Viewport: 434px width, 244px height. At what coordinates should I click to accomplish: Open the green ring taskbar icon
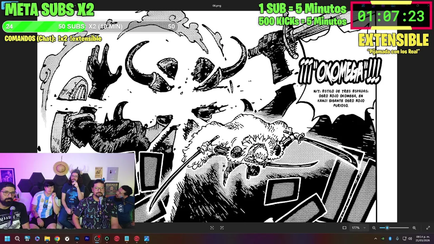[107, 239]
